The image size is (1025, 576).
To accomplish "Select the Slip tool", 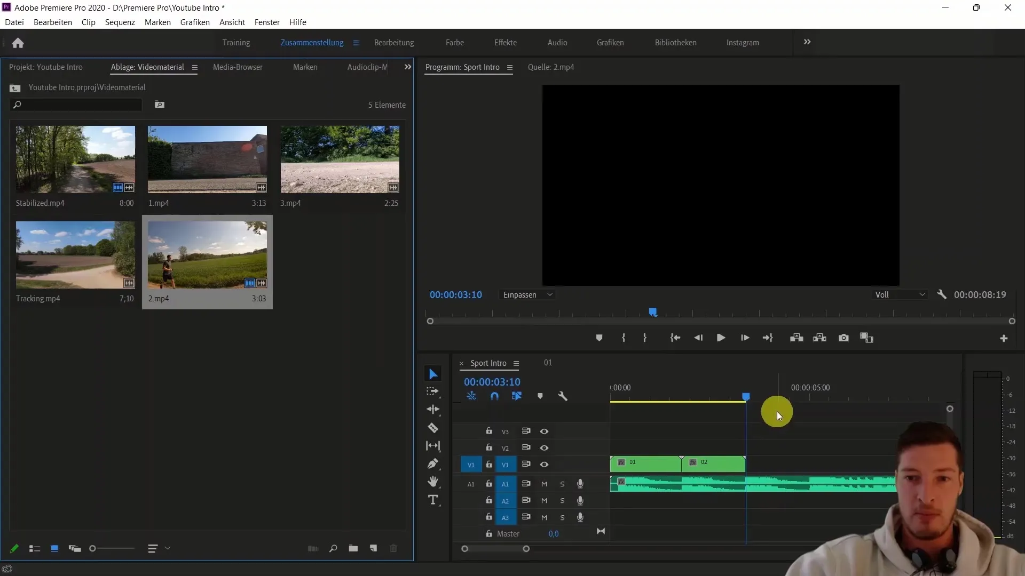I will pos(433,446).
